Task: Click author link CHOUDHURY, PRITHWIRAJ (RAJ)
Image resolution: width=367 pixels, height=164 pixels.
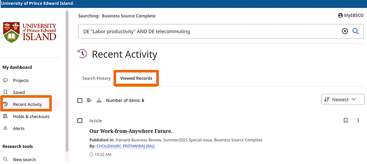Action: 125,146
